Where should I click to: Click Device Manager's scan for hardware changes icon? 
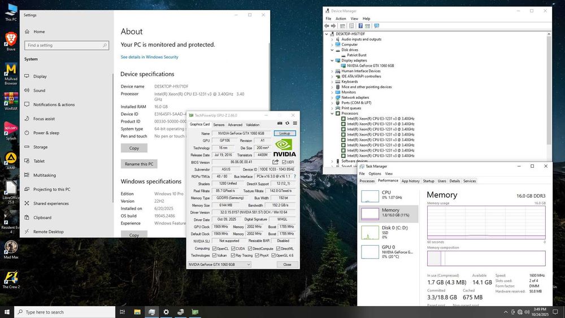coord(376,25)
